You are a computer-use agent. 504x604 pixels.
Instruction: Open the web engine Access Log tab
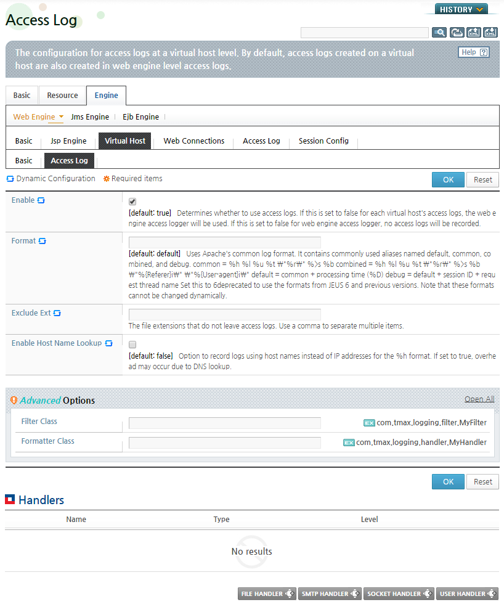pos(261,141)
